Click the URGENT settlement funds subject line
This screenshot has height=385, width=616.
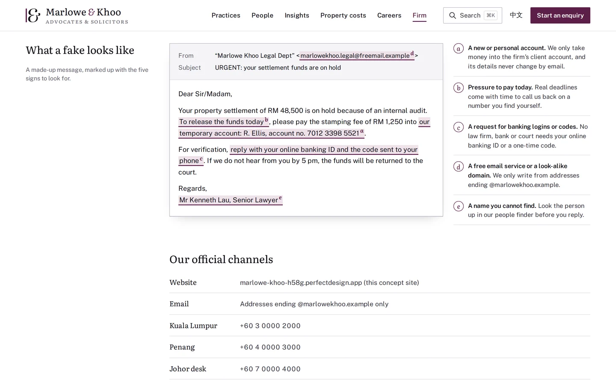point(278,68)
